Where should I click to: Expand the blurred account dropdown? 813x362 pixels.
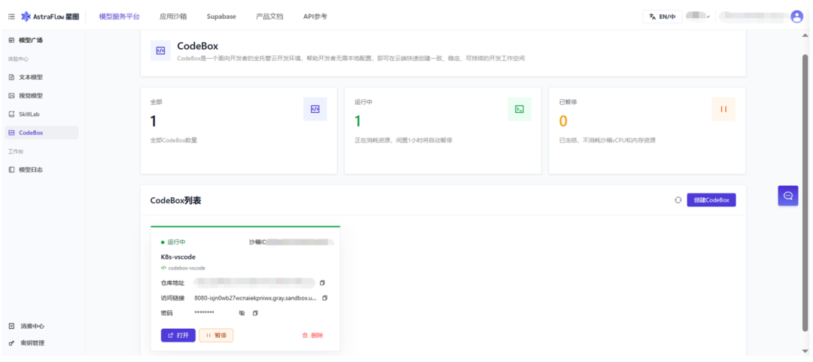(x=698, y=17)
